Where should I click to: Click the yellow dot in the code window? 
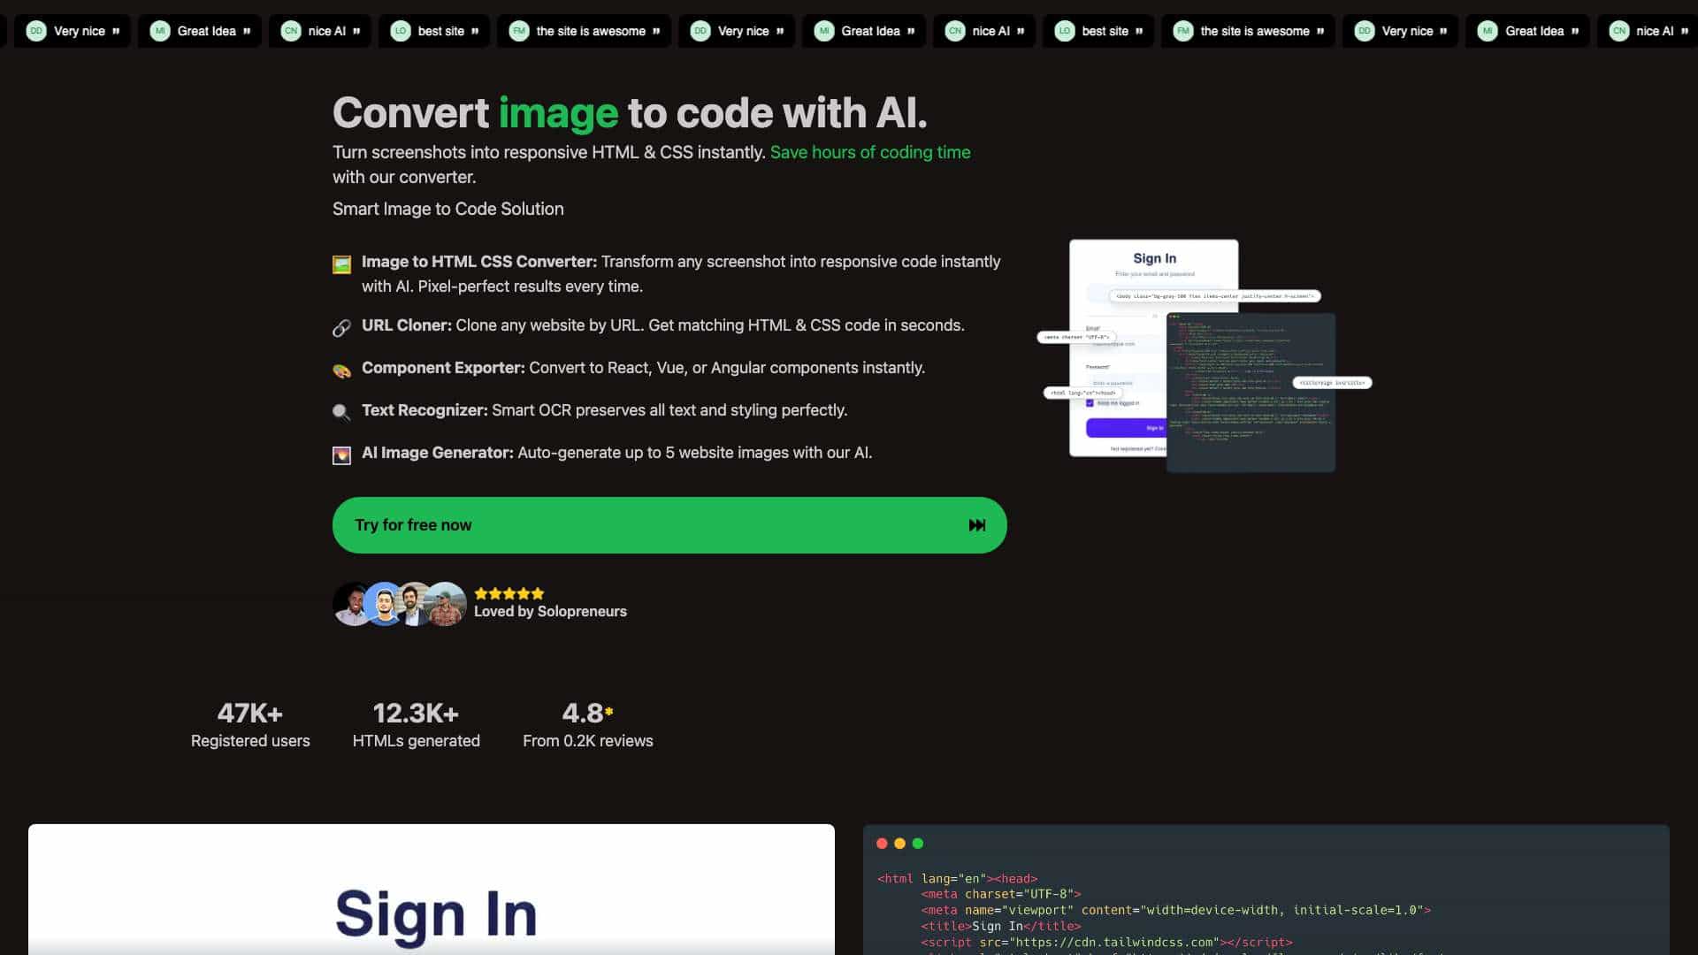click(899, 844)
